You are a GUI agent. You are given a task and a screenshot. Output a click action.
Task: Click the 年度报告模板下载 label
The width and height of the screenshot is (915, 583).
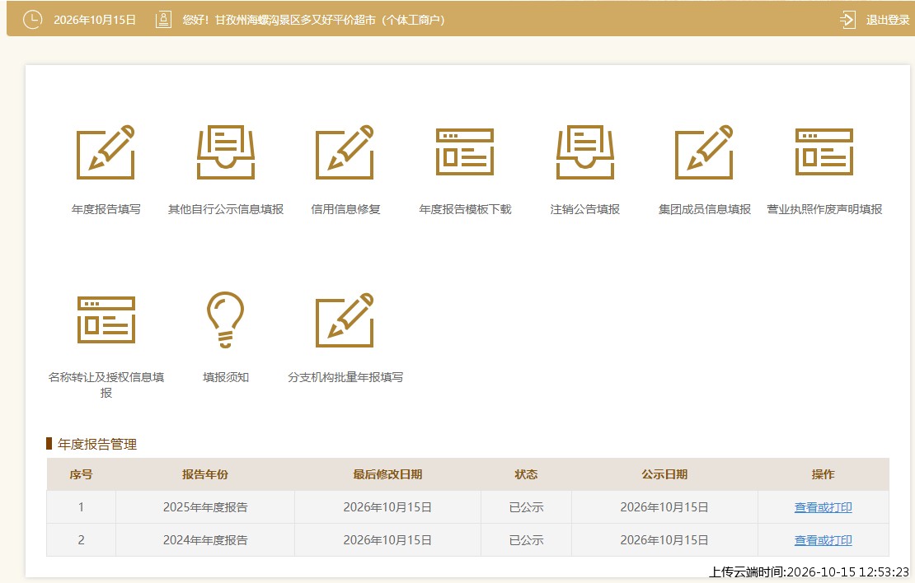(x=465, y=209)
